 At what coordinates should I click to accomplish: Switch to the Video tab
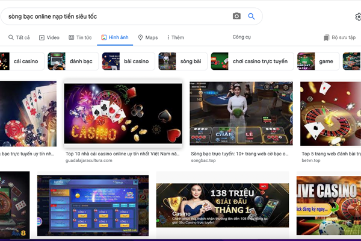(49, 37)
